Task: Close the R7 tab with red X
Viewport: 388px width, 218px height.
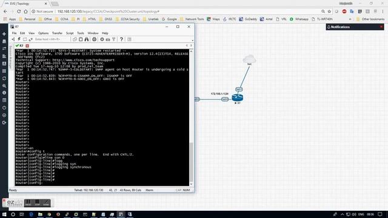Action: click(x=27, y=46)
